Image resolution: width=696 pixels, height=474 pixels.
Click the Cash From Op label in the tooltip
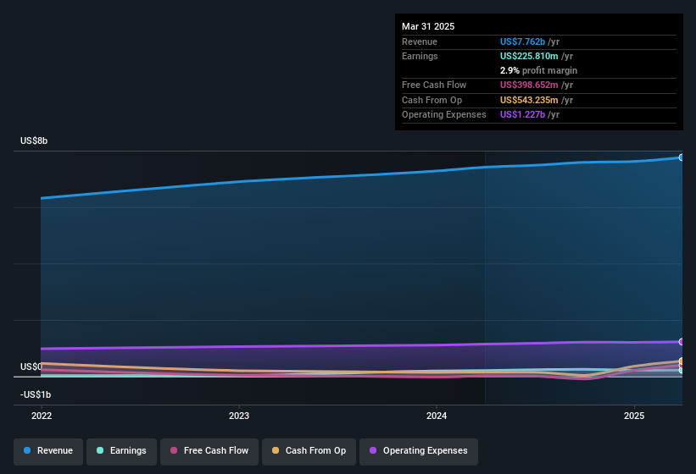[x=432, y=100]
